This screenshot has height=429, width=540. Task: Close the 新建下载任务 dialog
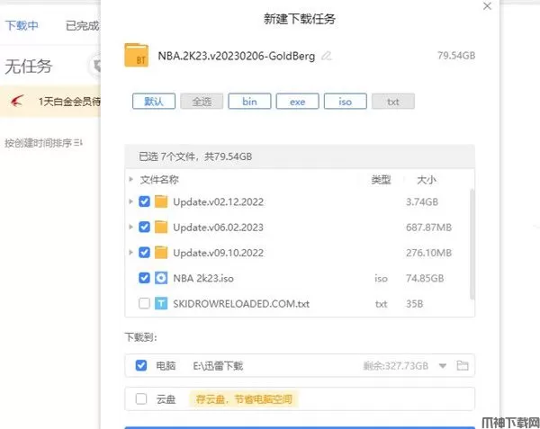pyautogui.click(x=487, y=6)
